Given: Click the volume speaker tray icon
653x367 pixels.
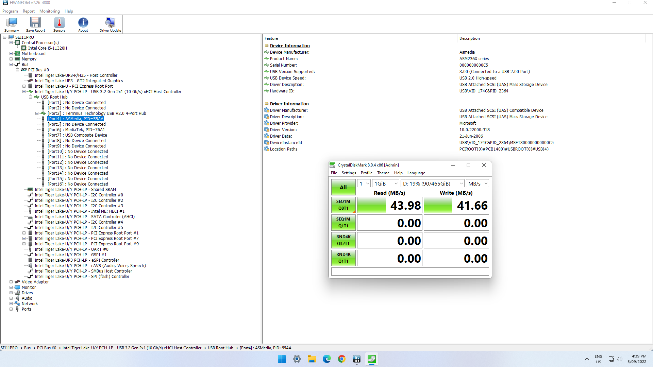Looking at the screenshot, I should tap(619, 359).
